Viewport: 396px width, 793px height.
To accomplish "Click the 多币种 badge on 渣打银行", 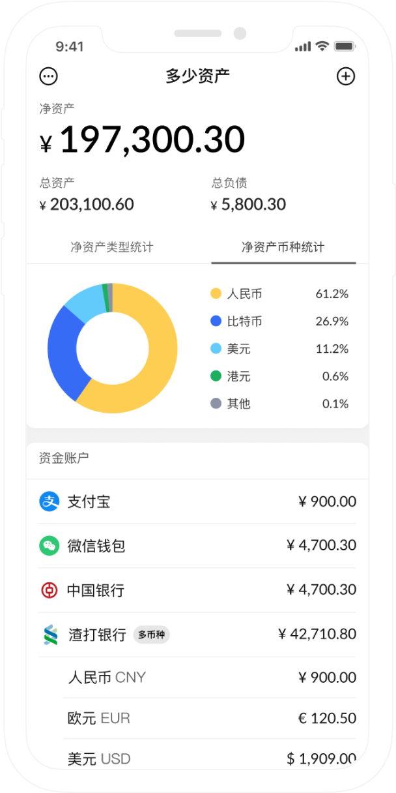I will [x=151, y=635].
